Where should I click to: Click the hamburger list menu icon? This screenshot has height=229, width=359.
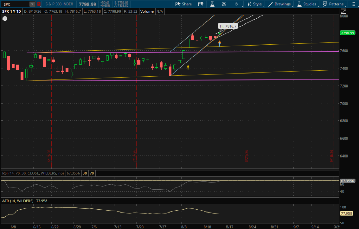coord(353,4)
